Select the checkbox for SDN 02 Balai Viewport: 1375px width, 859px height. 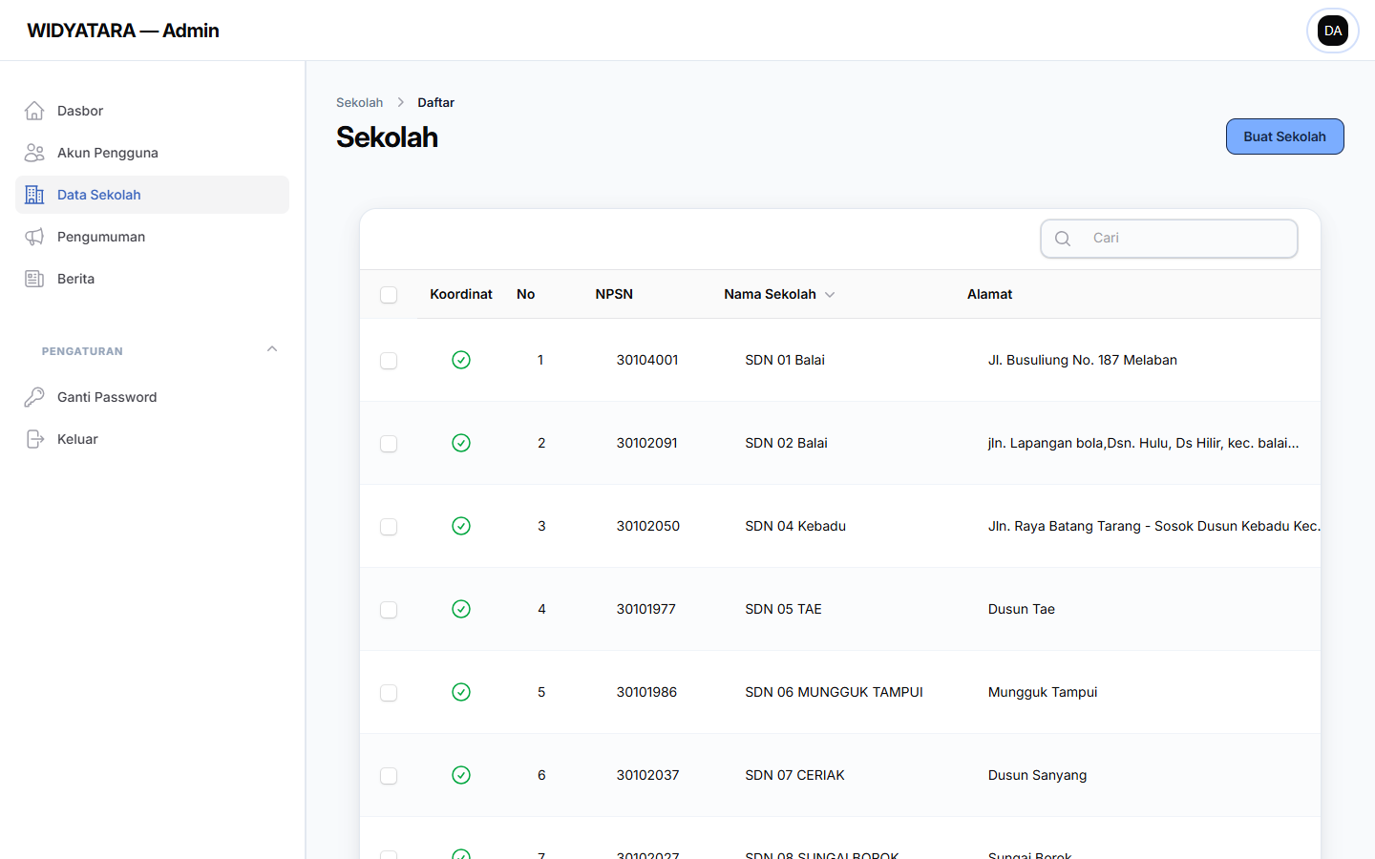pyautogui.click(x=389, y=444)
